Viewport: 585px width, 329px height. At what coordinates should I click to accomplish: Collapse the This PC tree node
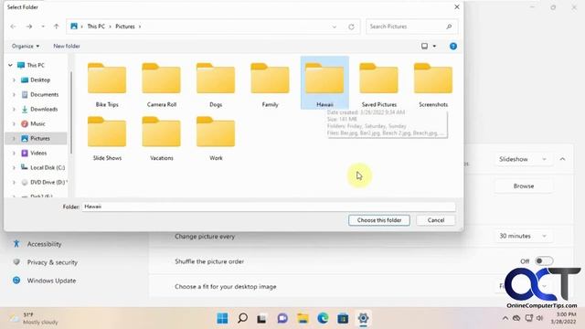click(10, 65)
